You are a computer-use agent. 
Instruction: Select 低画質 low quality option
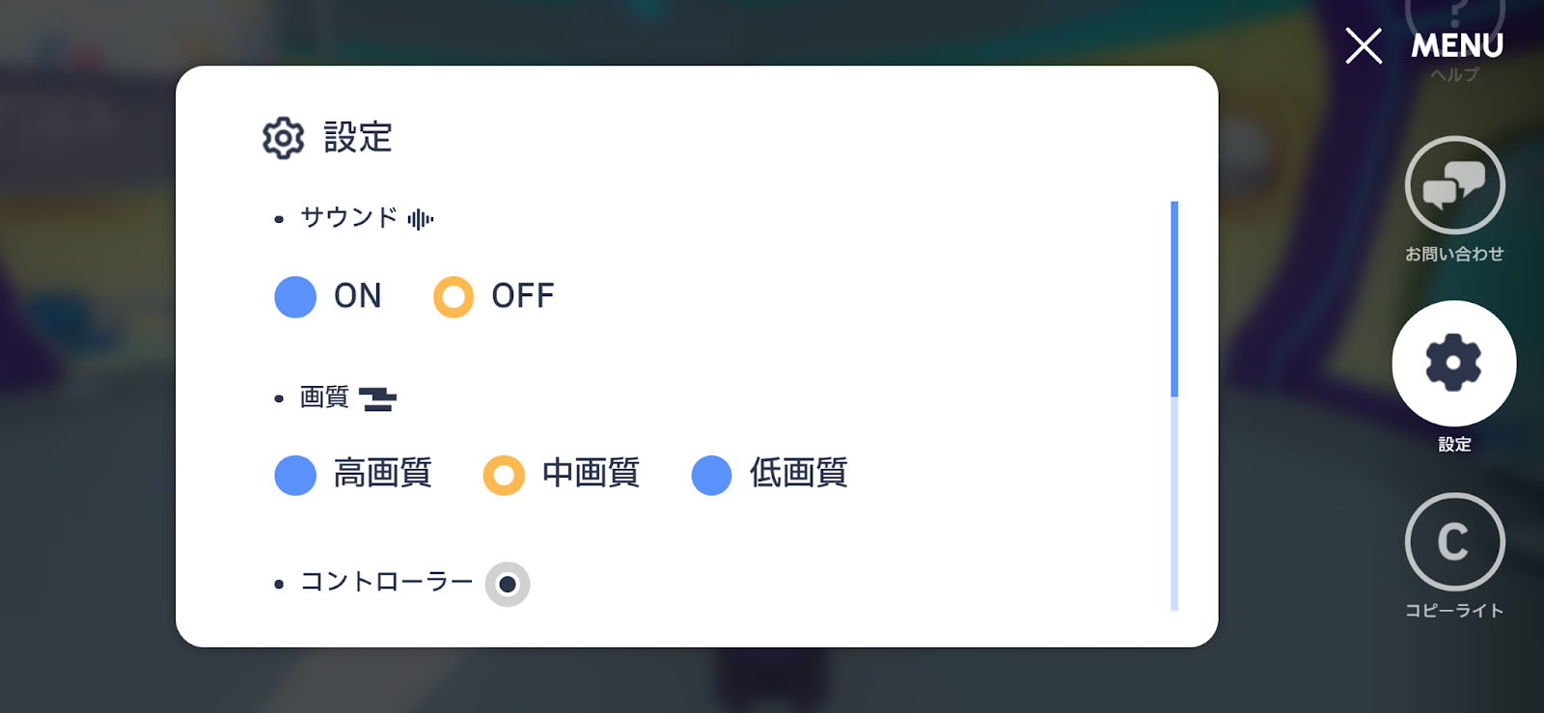coord(711,475)
